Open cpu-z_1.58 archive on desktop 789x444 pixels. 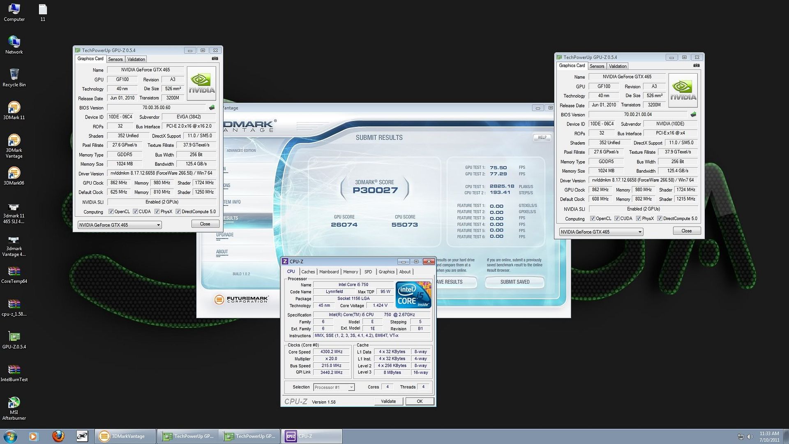tap(14, 308)
